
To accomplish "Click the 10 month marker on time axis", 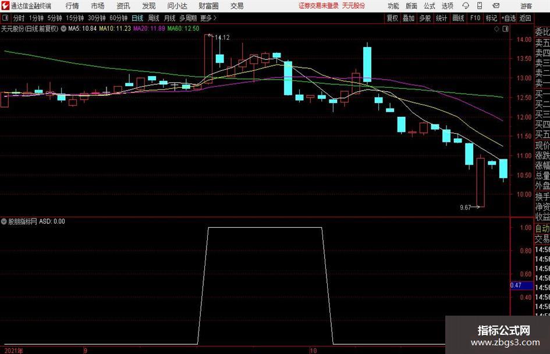I will (313, 351).
